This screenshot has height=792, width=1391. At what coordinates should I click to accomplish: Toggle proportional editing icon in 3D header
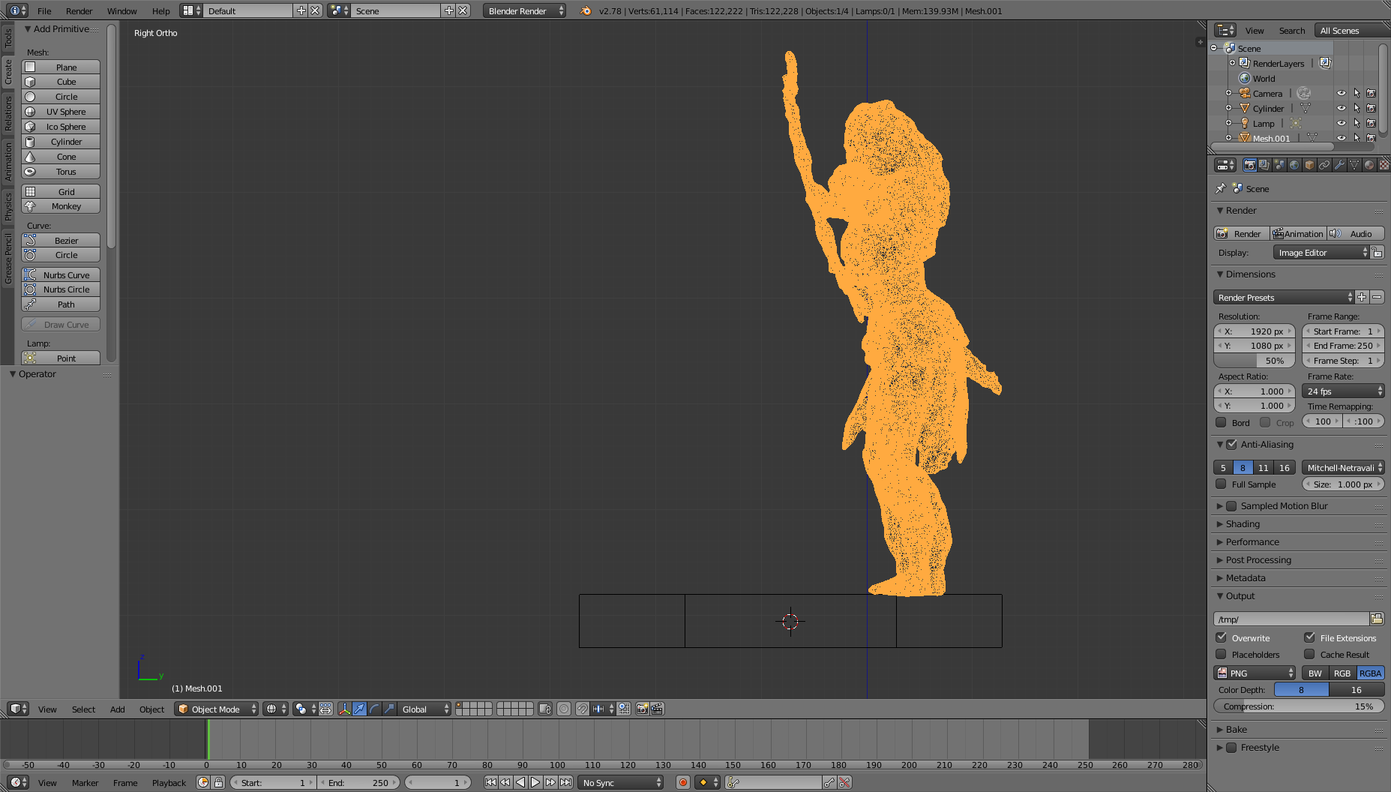(x=564, y=709)
